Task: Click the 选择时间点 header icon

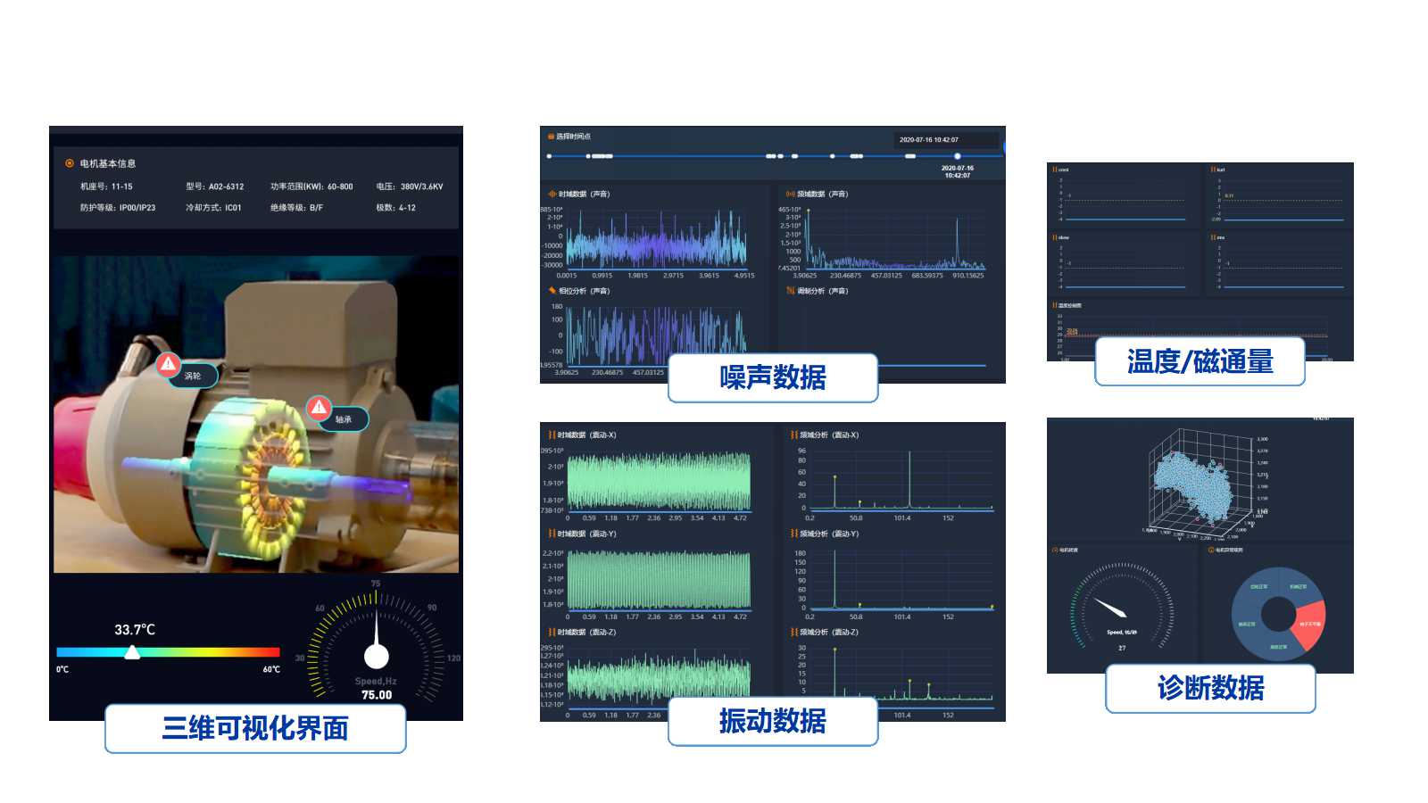Action: click(551, 137)
